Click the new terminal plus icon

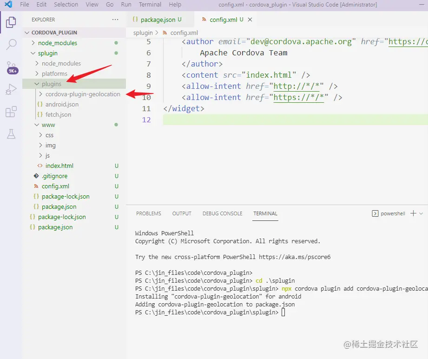click(x=413, y=213)
